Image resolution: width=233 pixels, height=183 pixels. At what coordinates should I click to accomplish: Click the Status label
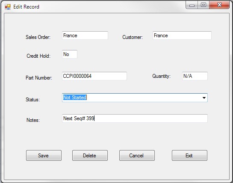(x=32, y=100)
